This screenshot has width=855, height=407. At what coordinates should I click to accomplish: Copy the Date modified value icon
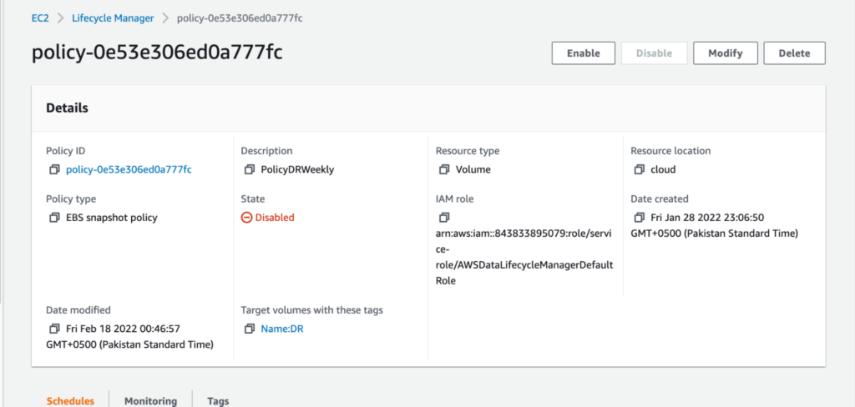click(x=54, y=329)
